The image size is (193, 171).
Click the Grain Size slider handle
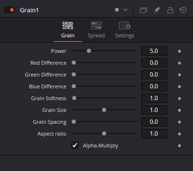coord(104,110)
